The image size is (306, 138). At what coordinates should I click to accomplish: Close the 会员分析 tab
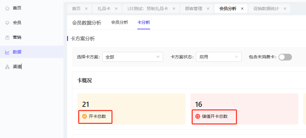tap(242, 9)
